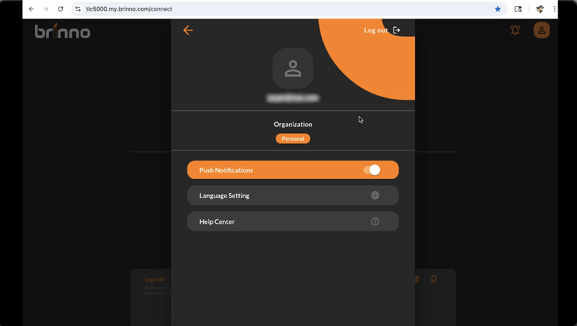The image size is (577, 326).
Task: Disable the Push Notifications switch
Action: [x=372, y=170]
